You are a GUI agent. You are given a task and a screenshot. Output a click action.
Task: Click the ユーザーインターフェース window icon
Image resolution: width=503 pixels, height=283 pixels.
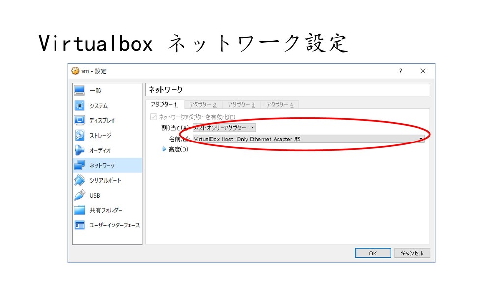(79, 225)
